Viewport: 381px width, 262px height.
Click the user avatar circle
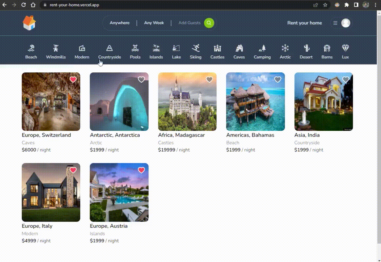346,23
